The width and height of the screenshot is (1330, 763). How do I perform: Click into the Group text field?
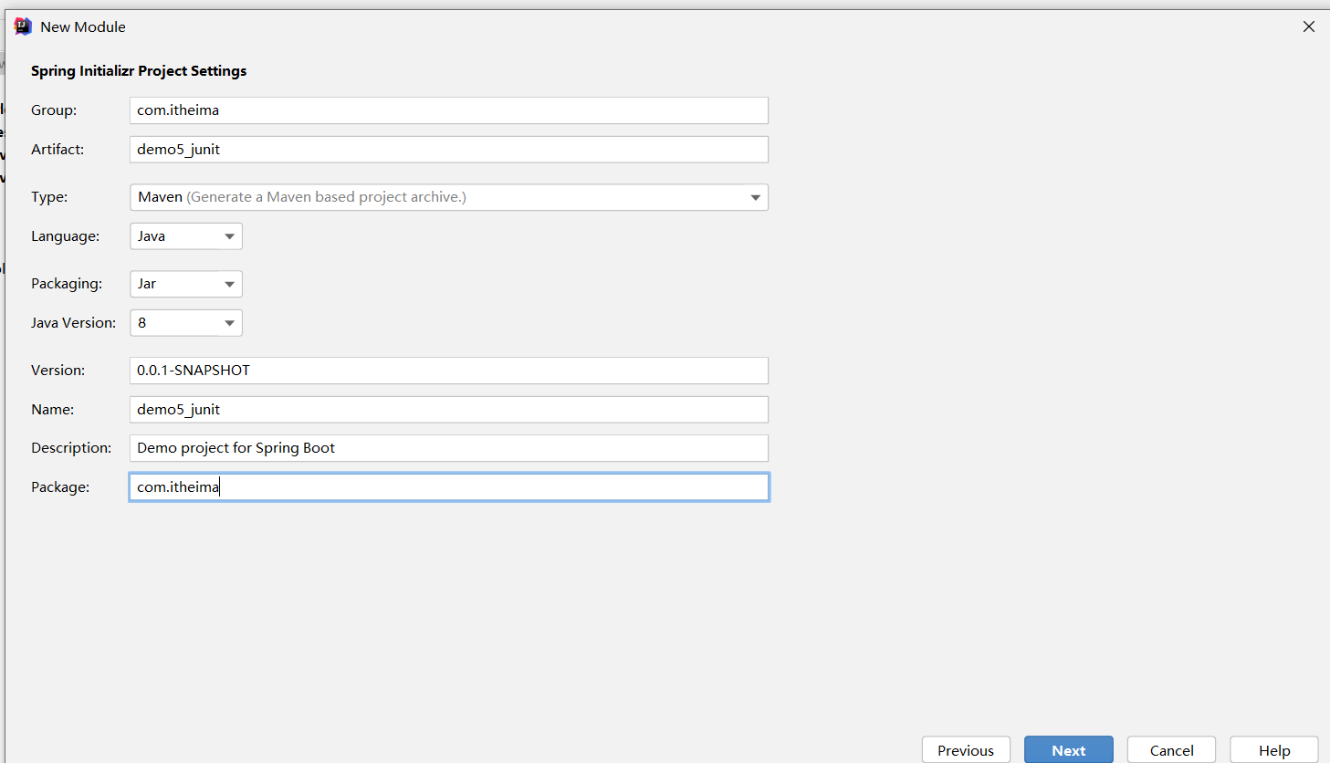(448, 110)
